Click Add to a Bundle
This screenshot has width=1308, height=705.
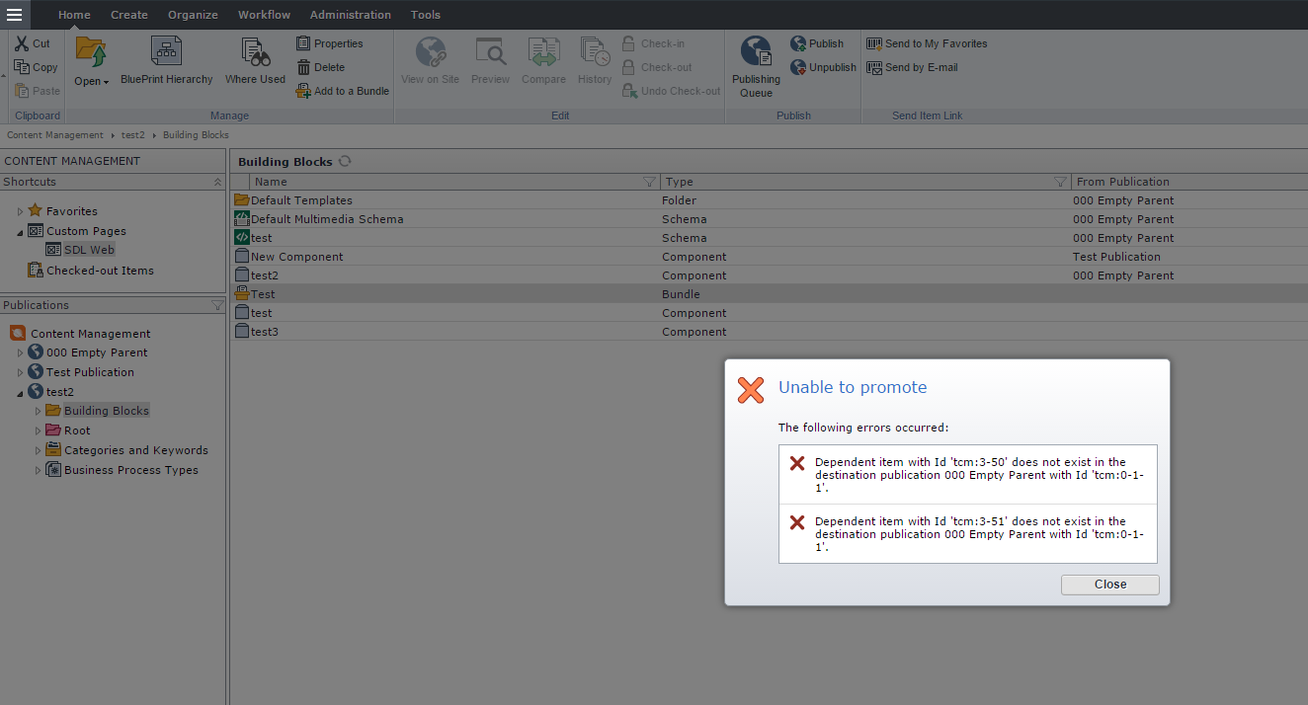click(343, 91)
